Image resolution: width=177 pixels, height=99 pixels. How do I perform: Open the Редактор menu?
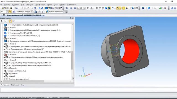pos(7,5)
